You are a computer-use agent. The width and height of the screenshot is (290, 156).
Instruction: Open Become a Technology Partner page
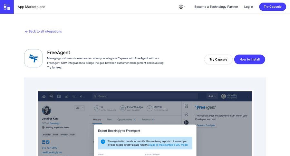point(216,7)
